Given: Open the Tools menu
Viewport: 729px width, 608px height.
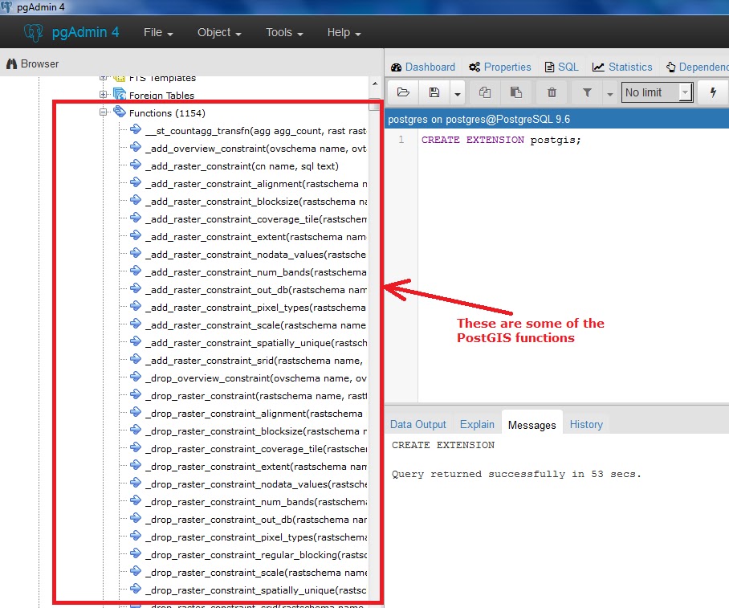Looking at the screenshot, I should point(284,33).
